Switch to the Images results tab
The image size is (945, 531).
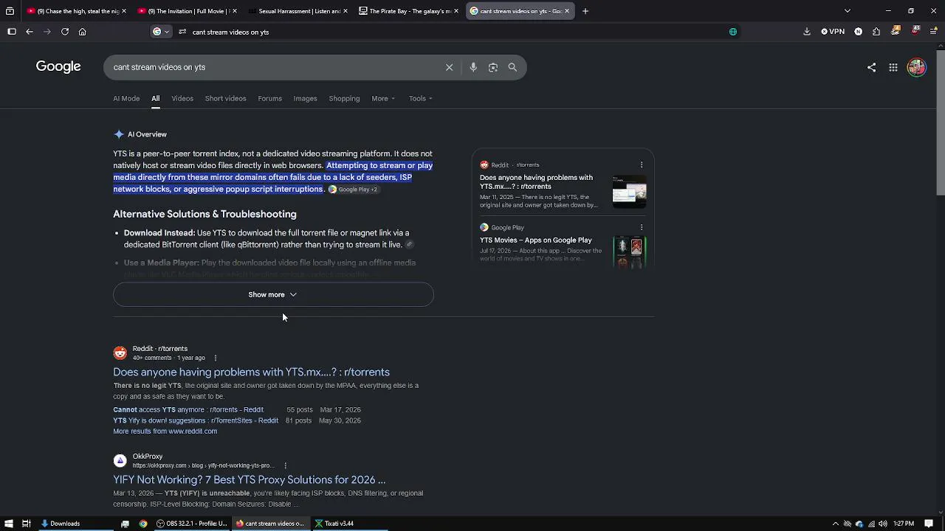tap(305, 99)
